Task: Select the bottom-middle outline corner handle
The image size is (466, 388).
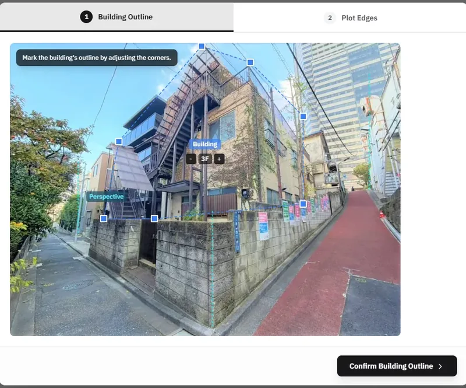Action: [x=154, y=217]
